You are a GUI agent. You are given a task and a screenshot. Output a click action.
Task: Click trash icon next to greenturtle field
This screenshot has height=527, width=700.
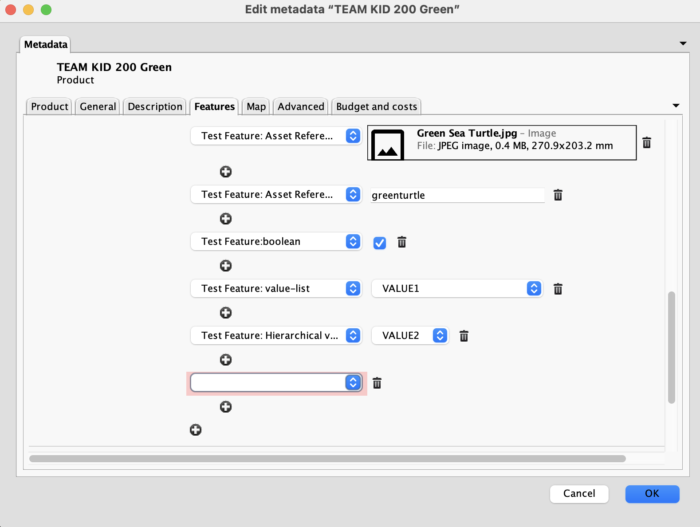(x=558, y=195)
